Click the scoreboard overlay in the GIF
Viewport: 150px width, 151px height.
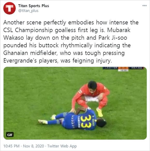[x=123, y=68]
